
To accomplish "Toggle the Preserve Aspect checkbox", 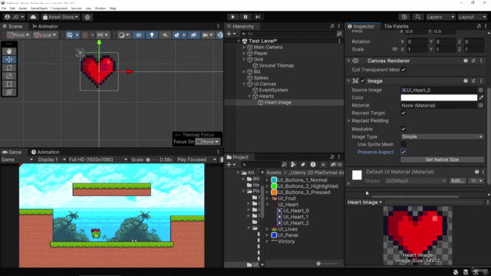I will [x=404, y=152].
